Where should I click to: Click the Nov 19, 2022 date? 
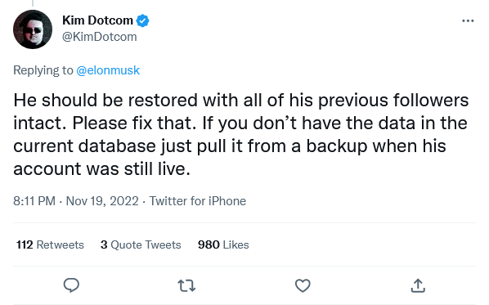[102, 201]
